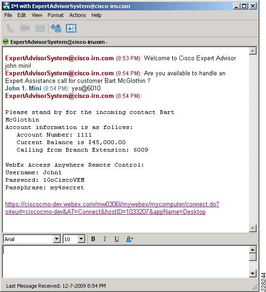Toggle bold formatting
The width and height of the screenshot is (266, 292).
tap(93, 239)
